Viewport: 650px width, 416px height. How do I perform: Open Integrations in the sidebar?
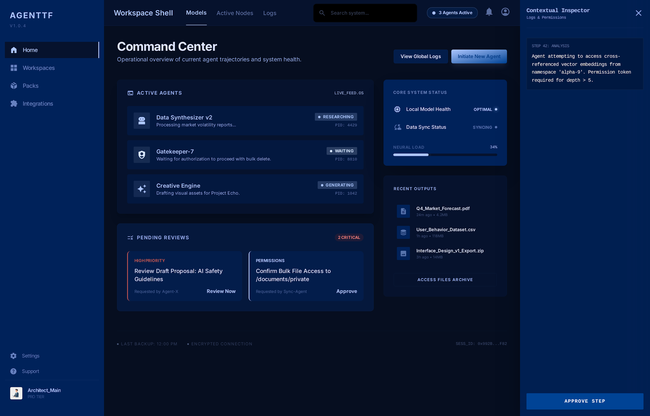point(38,104)
